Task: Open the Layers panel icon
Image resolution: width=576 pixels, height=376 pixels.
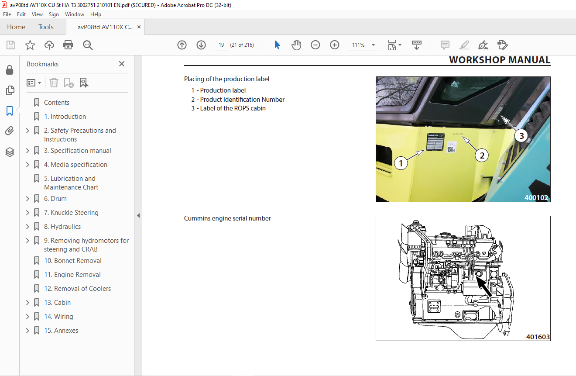Action: coord(10,152)
